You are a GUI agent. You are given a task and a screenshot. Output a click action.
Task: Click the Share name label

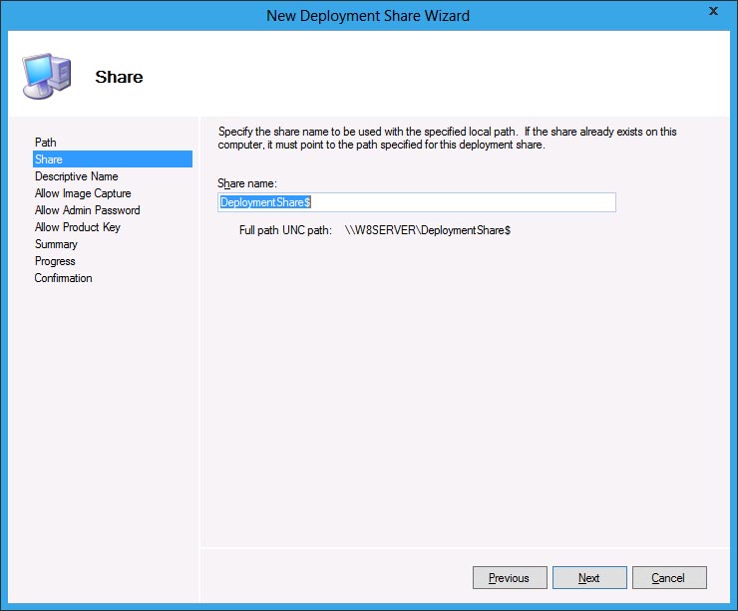click(246, 182)
